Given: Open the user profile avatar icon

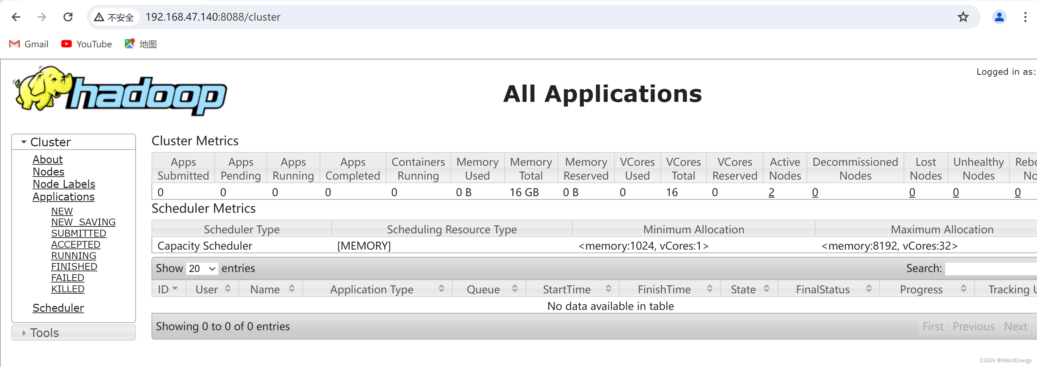Looking at the screenshot, I should coord(999,17).
